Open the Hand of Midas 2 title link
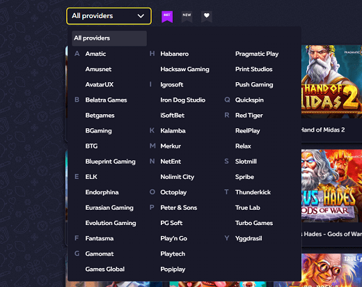Image resolution: width=362 pixels, height=287 pixels. tap(323, 130)
